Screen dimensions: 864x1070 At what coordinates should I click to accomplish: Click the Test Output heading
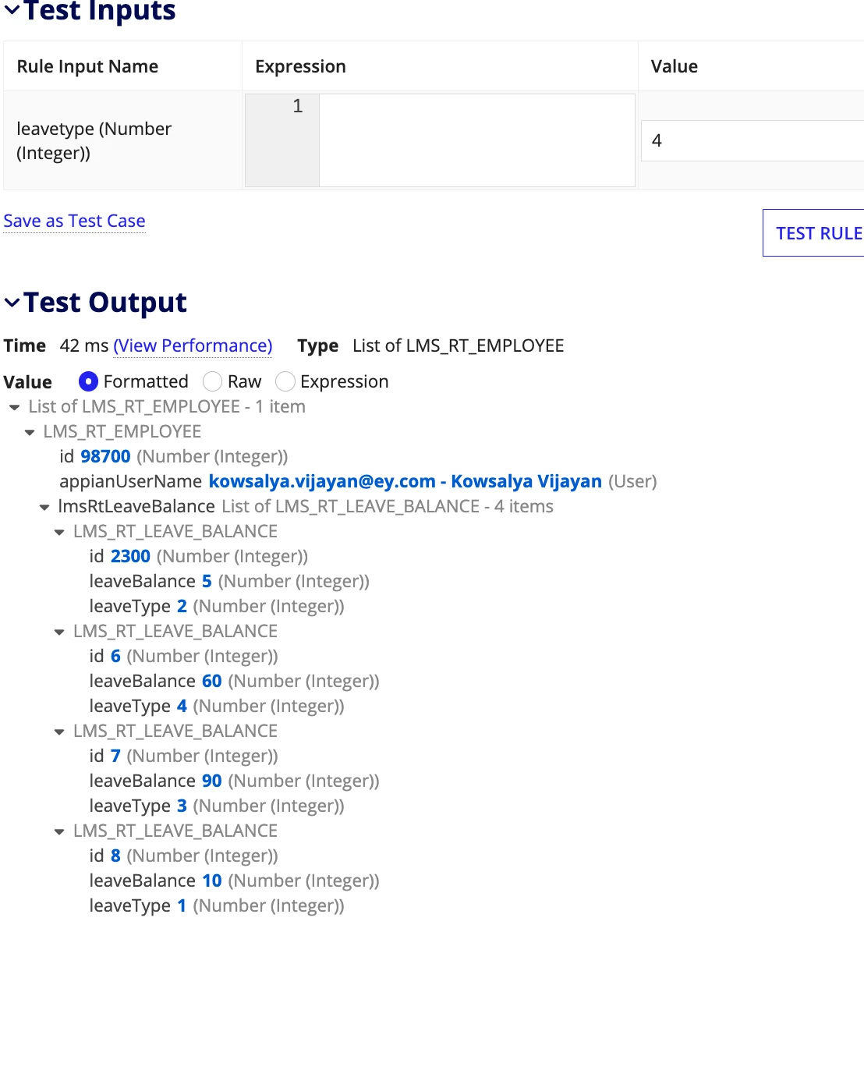click(x=105, y=303)
